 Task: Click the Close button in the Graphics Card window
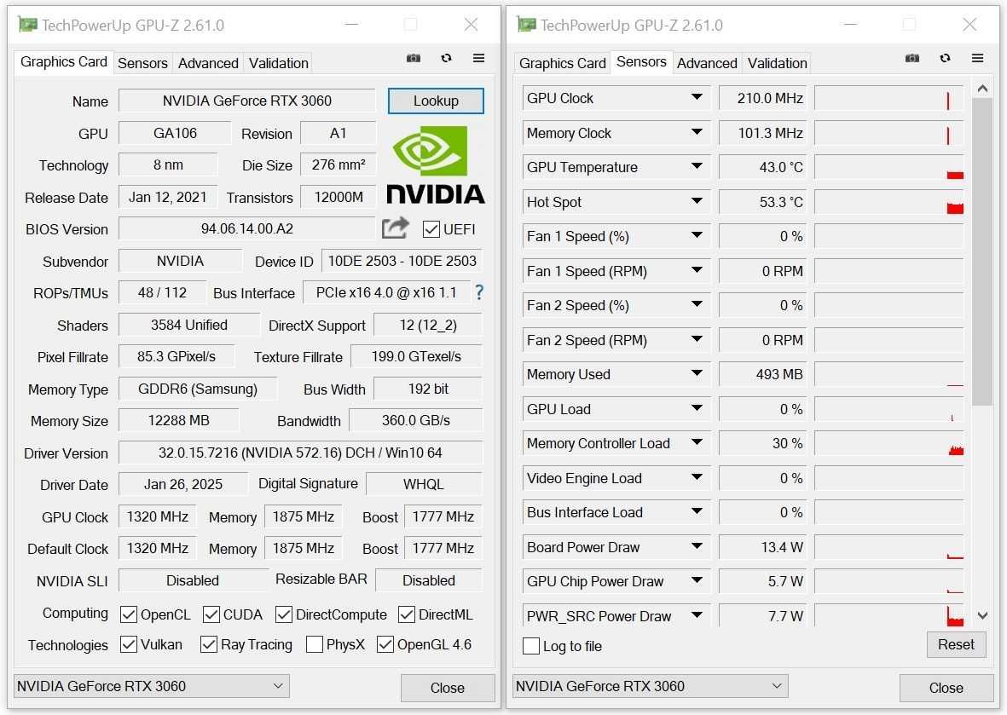[448, 688]
